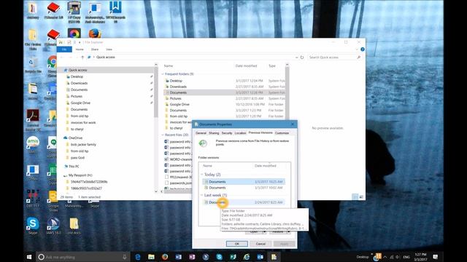Open Skype from the taskbar
This screenshot has width=467, height=262.
pyautogui.click(x=220, y=257)
